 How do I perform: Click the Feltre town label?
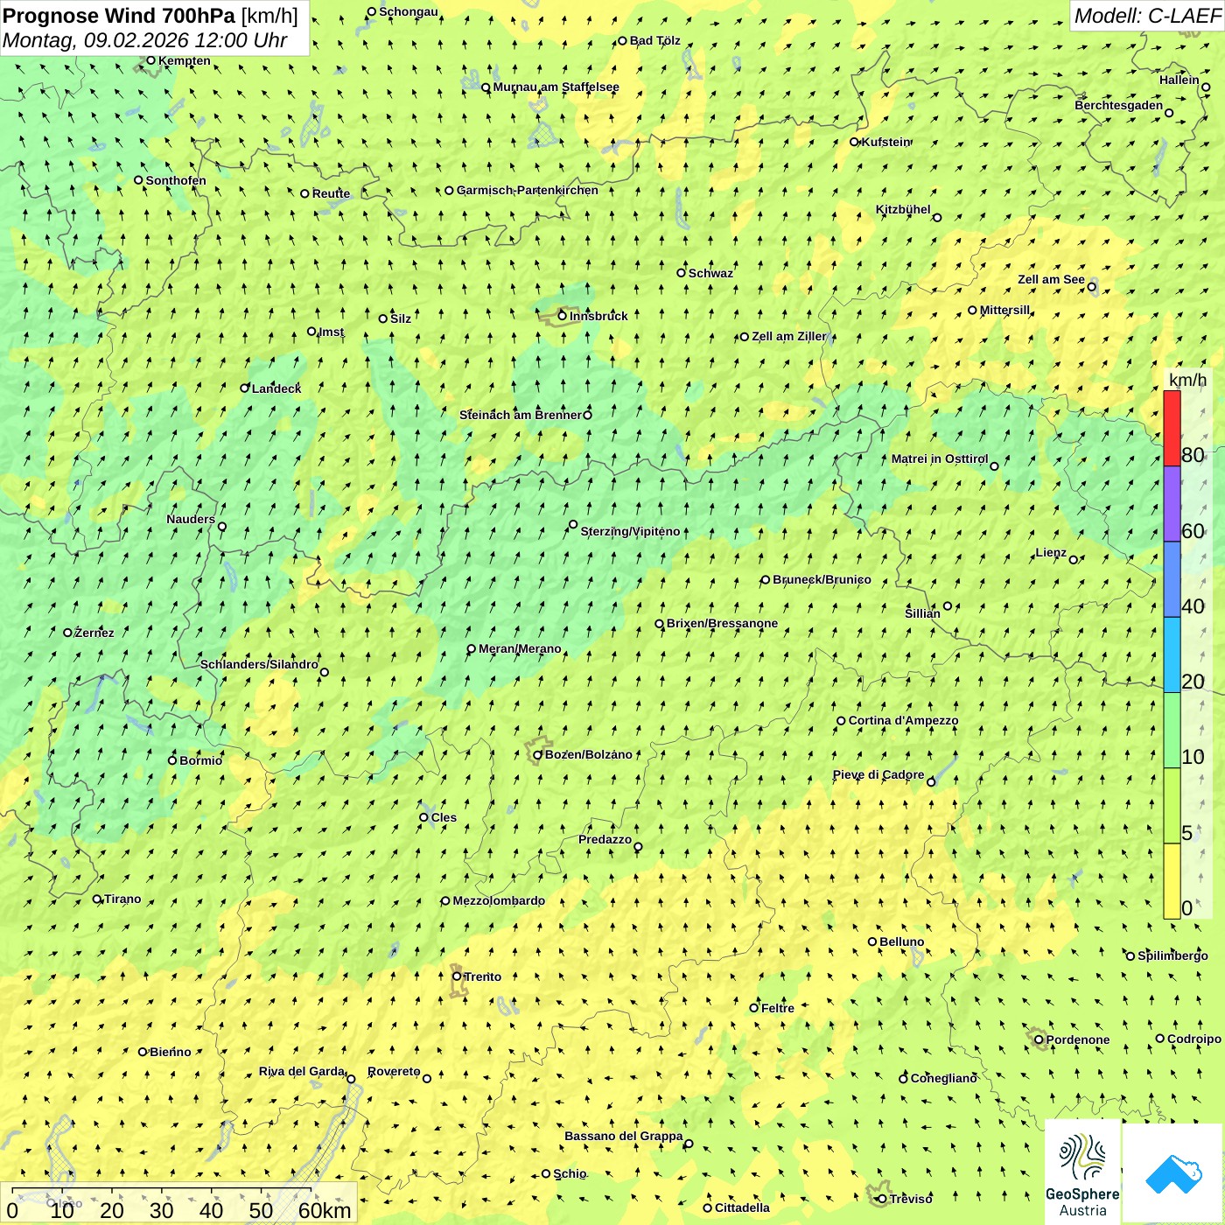coord(778,1008)
